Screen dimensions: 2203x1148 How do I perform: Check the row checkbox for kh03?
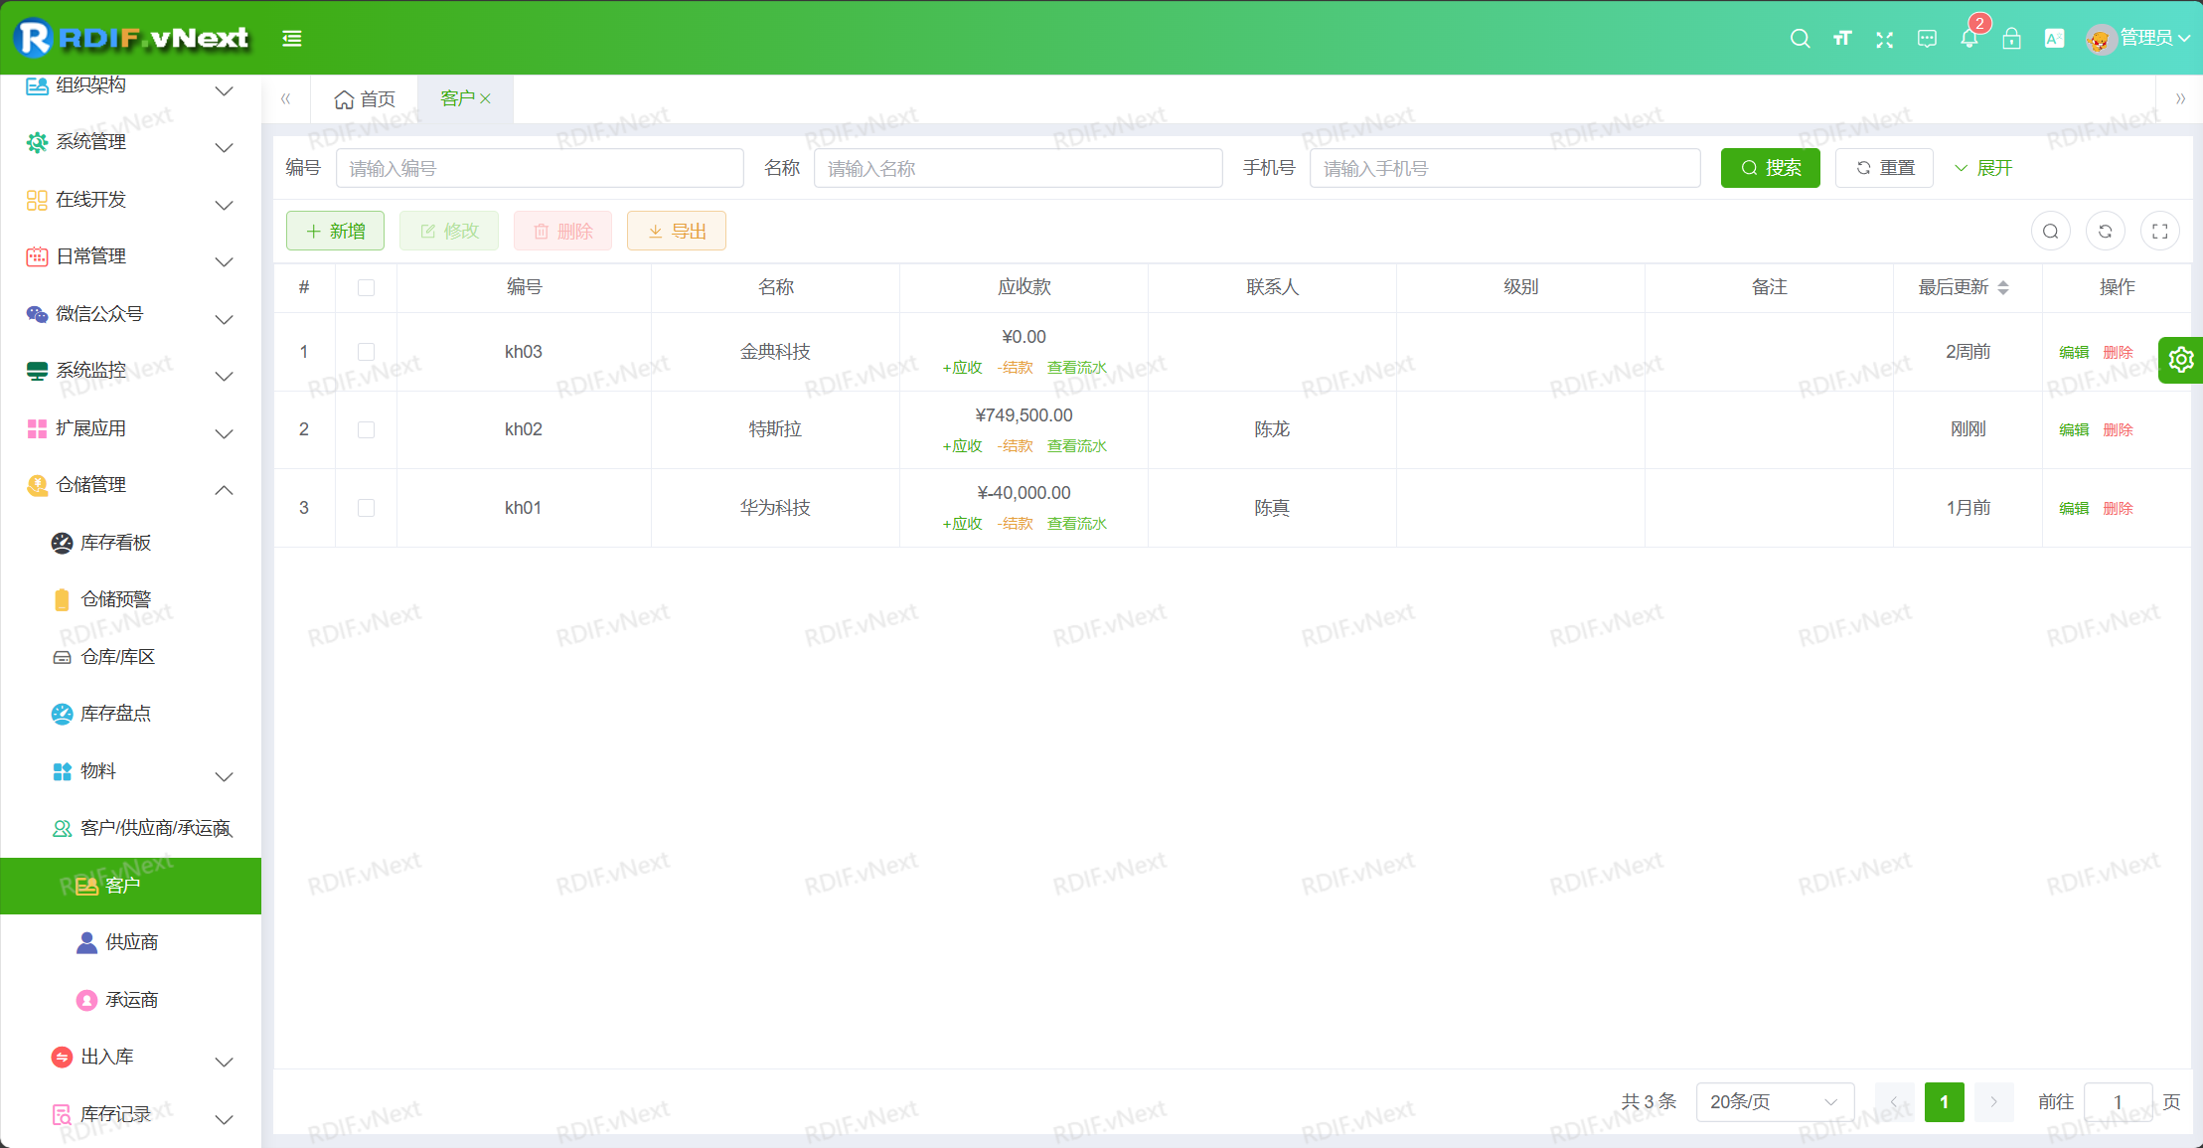(366, 352)
